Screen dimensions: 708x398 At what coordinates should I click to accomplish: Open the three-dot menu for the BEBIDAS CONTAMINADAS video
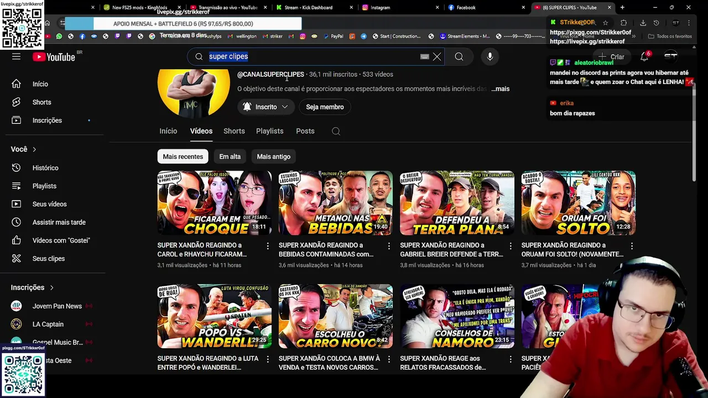point(389,245)
